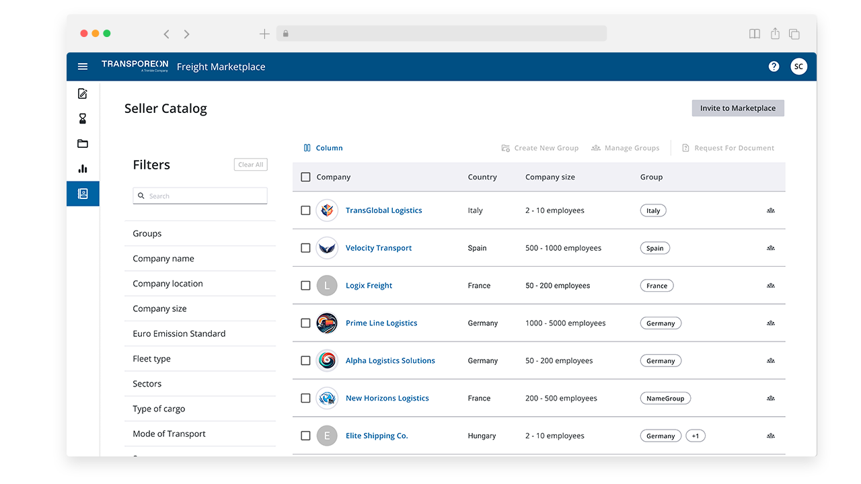Toggle checkbox for Prime Line Logistics
This screenshot has height=484, width=861.
(x=305, y=323)
